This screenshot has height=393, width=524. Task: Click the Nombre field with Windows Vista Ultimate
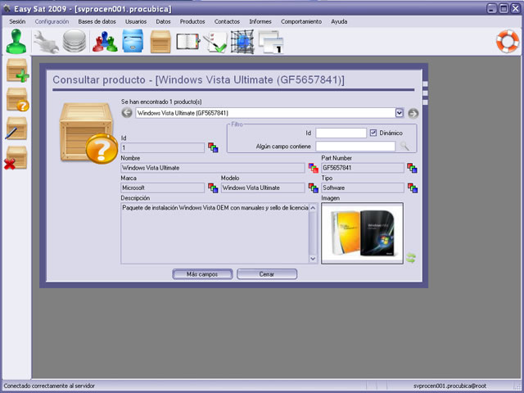point(213,168)
